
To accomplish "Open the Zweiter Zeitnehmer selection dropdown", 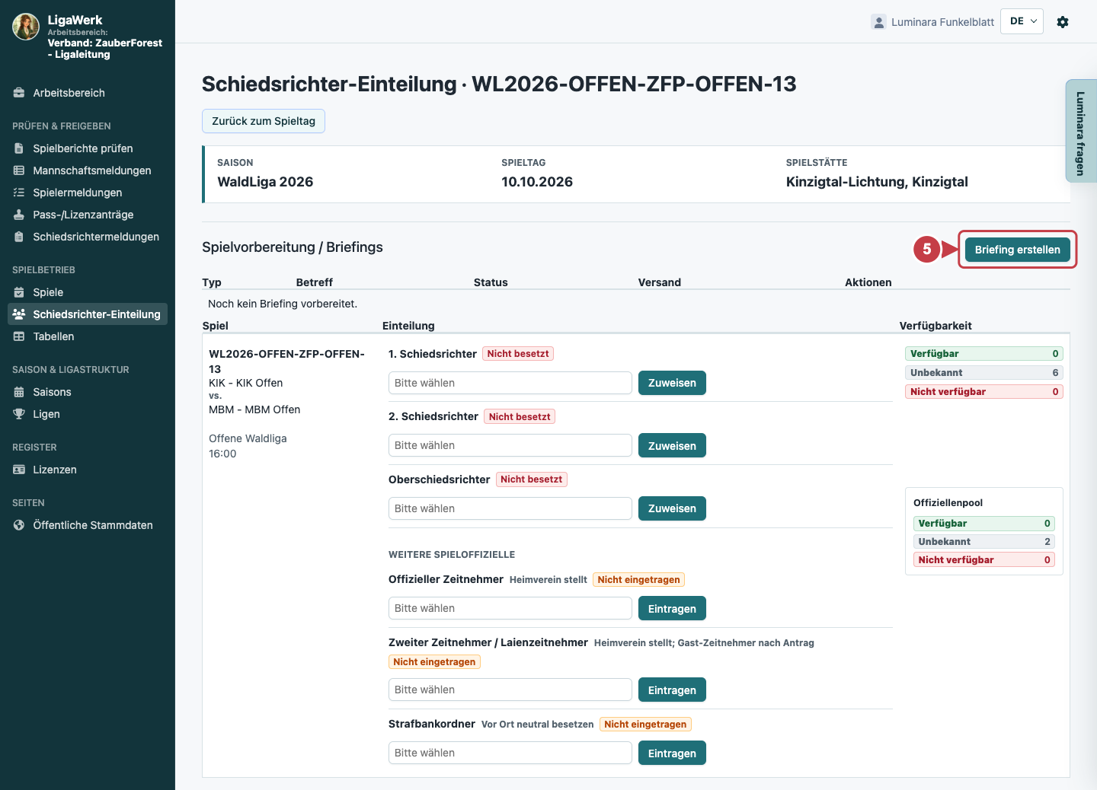I will (510, 690).
